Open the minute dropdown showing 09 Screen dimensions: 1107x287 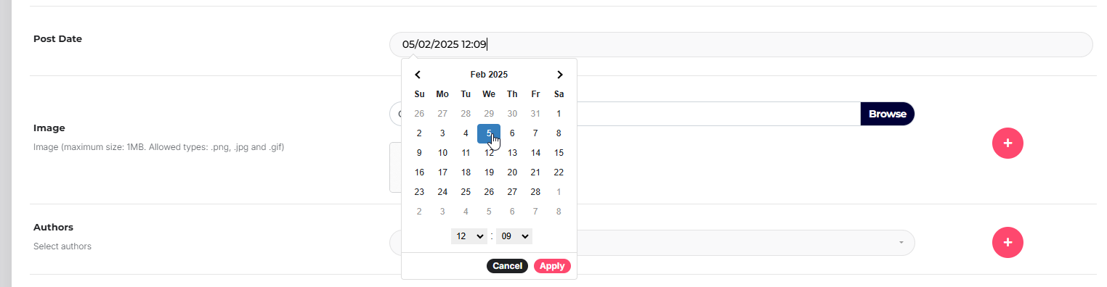[x=514, y=236]
